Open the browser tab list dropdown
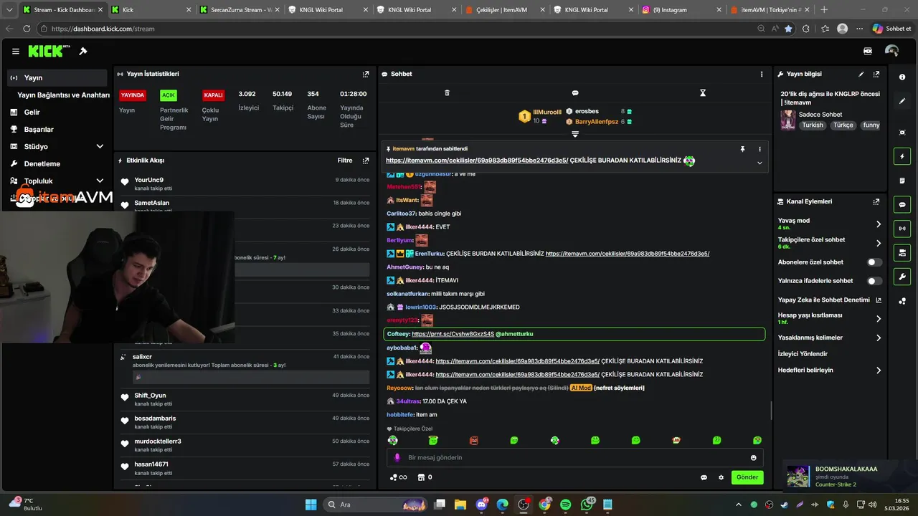 9,10
